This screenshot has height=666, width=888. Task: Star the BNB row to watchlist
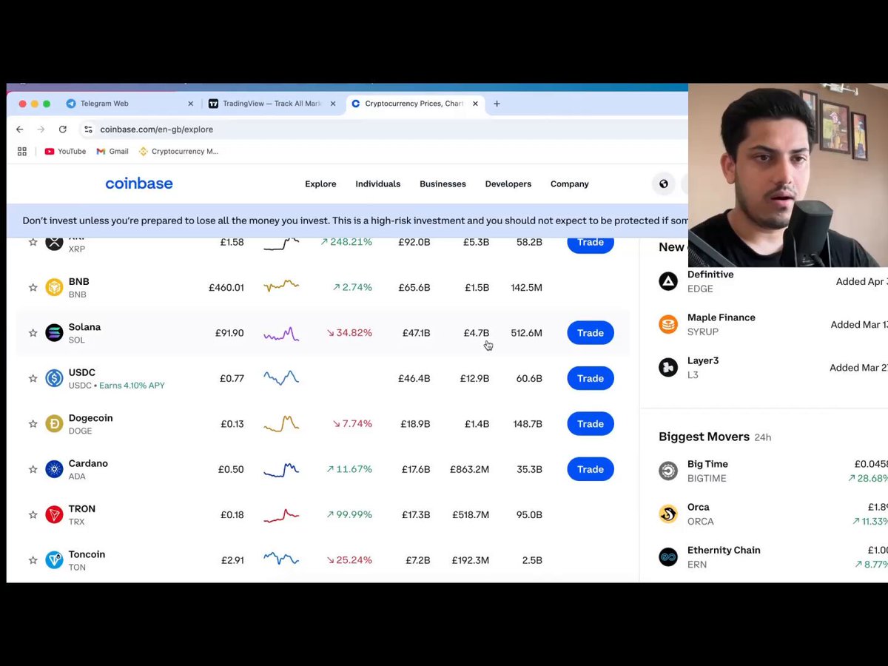pyautogui.click(x=33, y=288)
